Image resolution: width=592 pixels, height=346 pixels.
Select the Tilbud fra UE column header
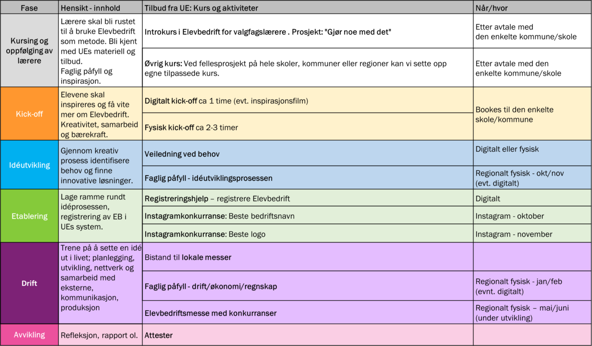tap(307, 7)
